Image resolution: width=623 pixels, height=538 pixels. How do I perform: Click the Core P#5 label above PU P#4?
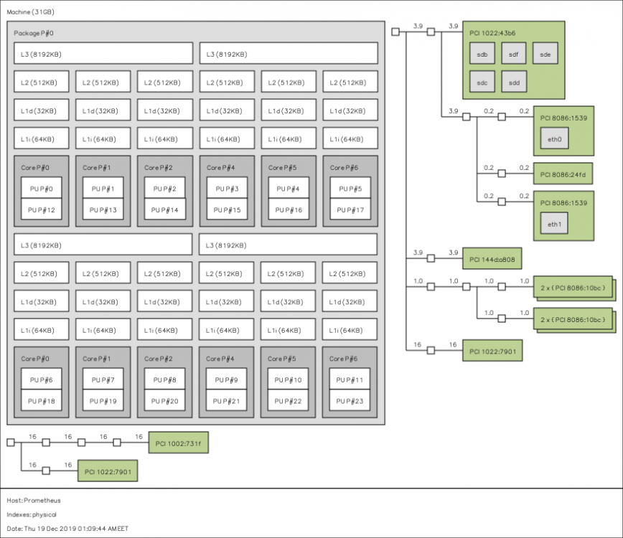(282, 168)
